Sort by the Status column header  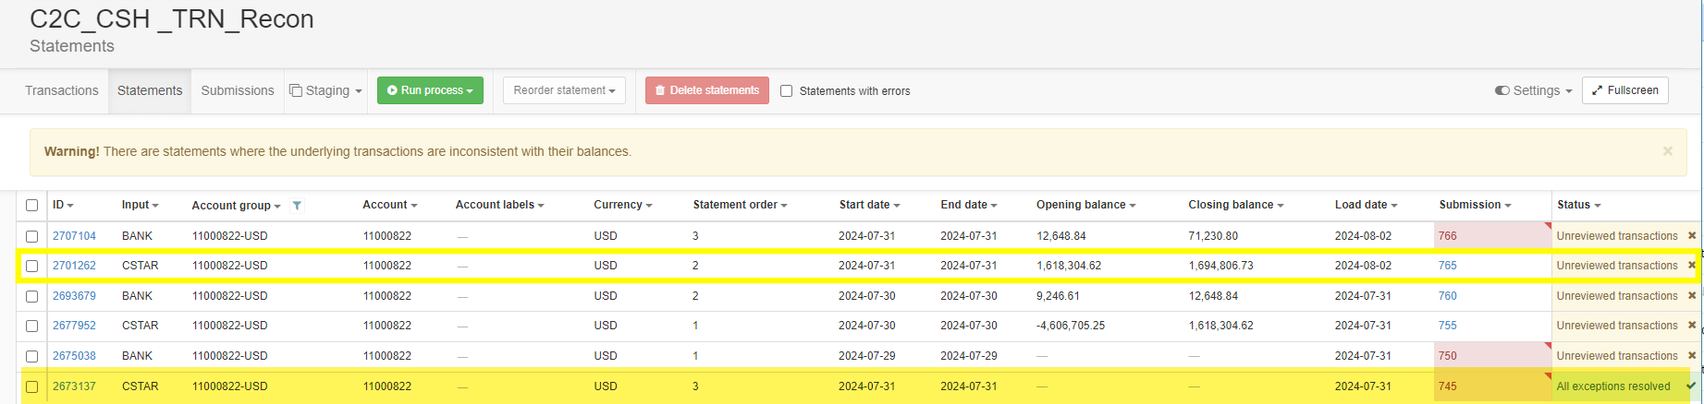(x=1578, y=205)
